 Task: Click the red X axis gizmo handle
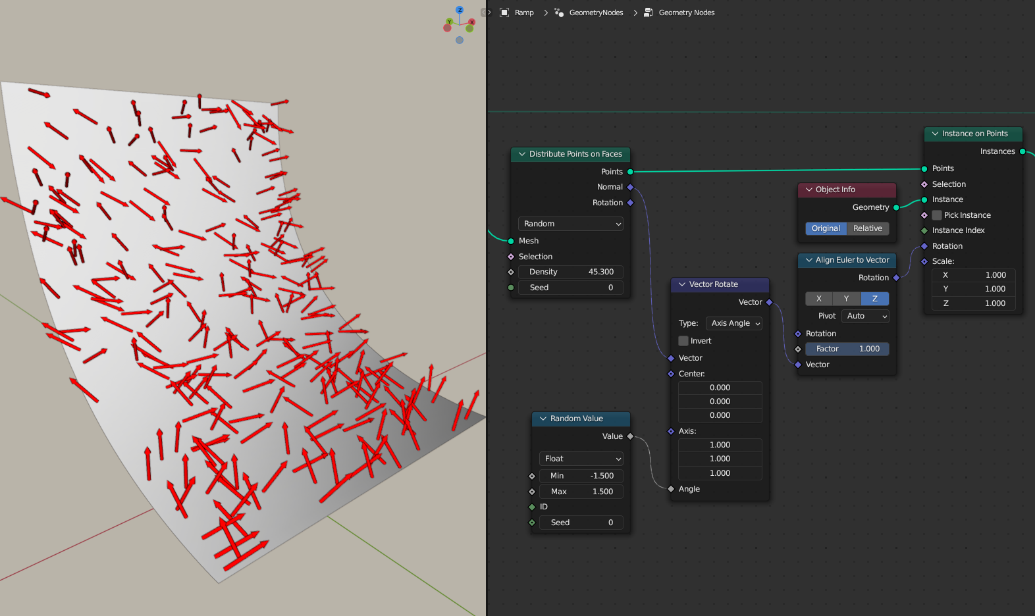tap(471, 22)
